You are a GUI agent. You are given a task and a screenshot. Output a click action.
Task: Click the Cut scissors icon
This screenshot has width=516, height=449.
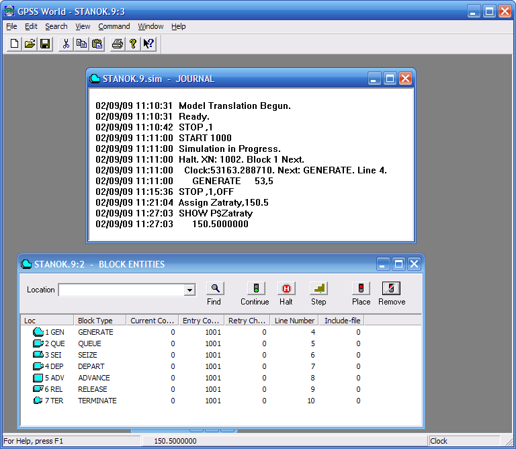[x=66, y=44]
